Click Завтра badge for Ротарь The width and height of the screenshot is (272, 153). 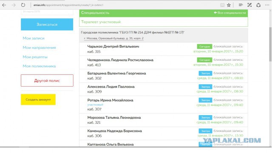tap(205, 100)
